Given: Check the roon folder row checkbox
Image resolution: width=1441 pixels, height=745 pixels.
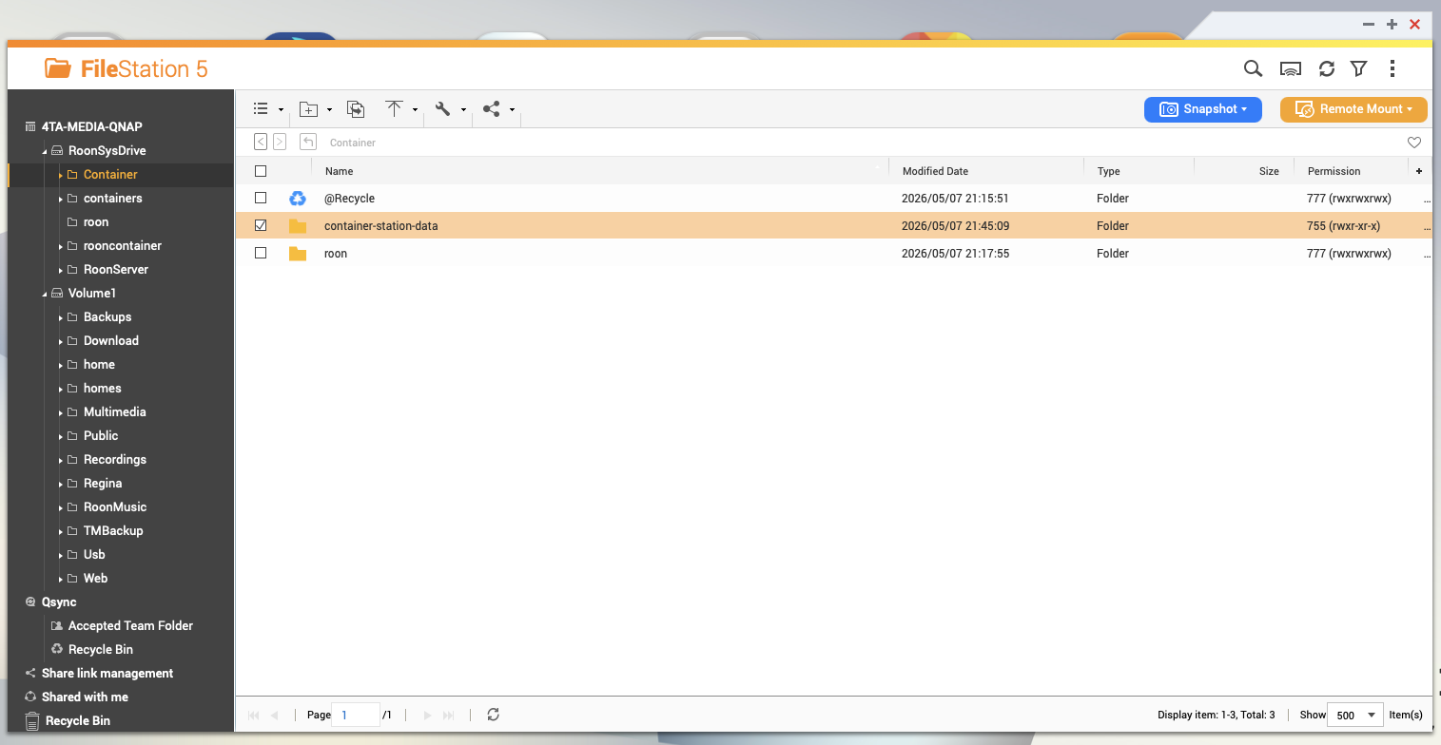Looking at the screenshot, I should (x=261, y=253).
